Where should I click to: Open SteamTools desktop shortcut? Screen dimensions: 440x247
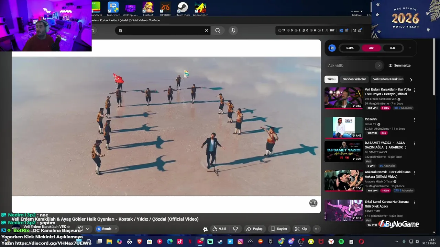click(x=183, y=9)
